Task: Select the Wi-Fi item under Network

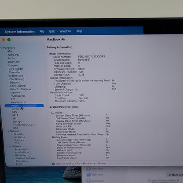Action: coord(17,143)
